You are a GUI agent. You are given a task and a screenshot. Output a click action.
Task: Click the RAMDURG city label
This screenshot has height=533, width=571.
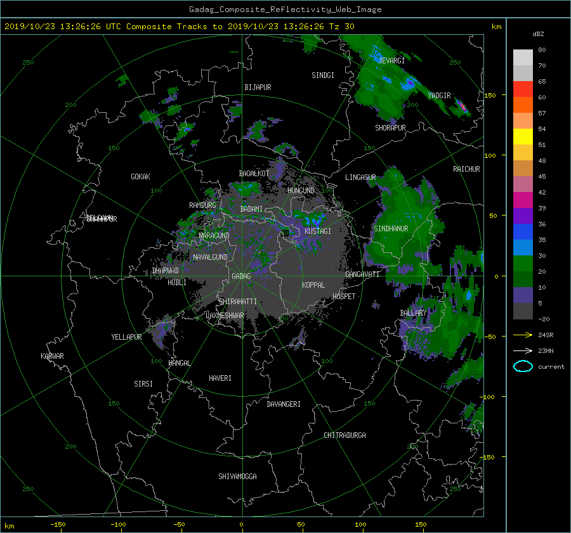202,205
